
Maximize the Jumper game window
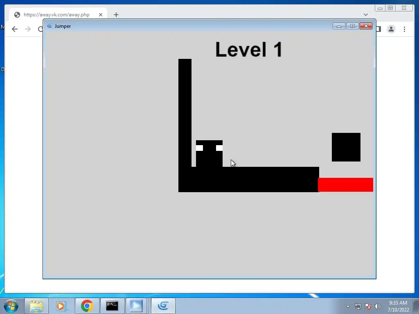coord(352,26)
